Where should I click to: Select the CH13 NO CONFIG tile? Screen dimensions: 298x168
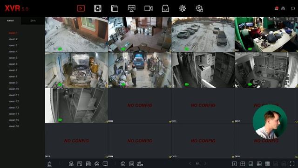click(76, 141)
